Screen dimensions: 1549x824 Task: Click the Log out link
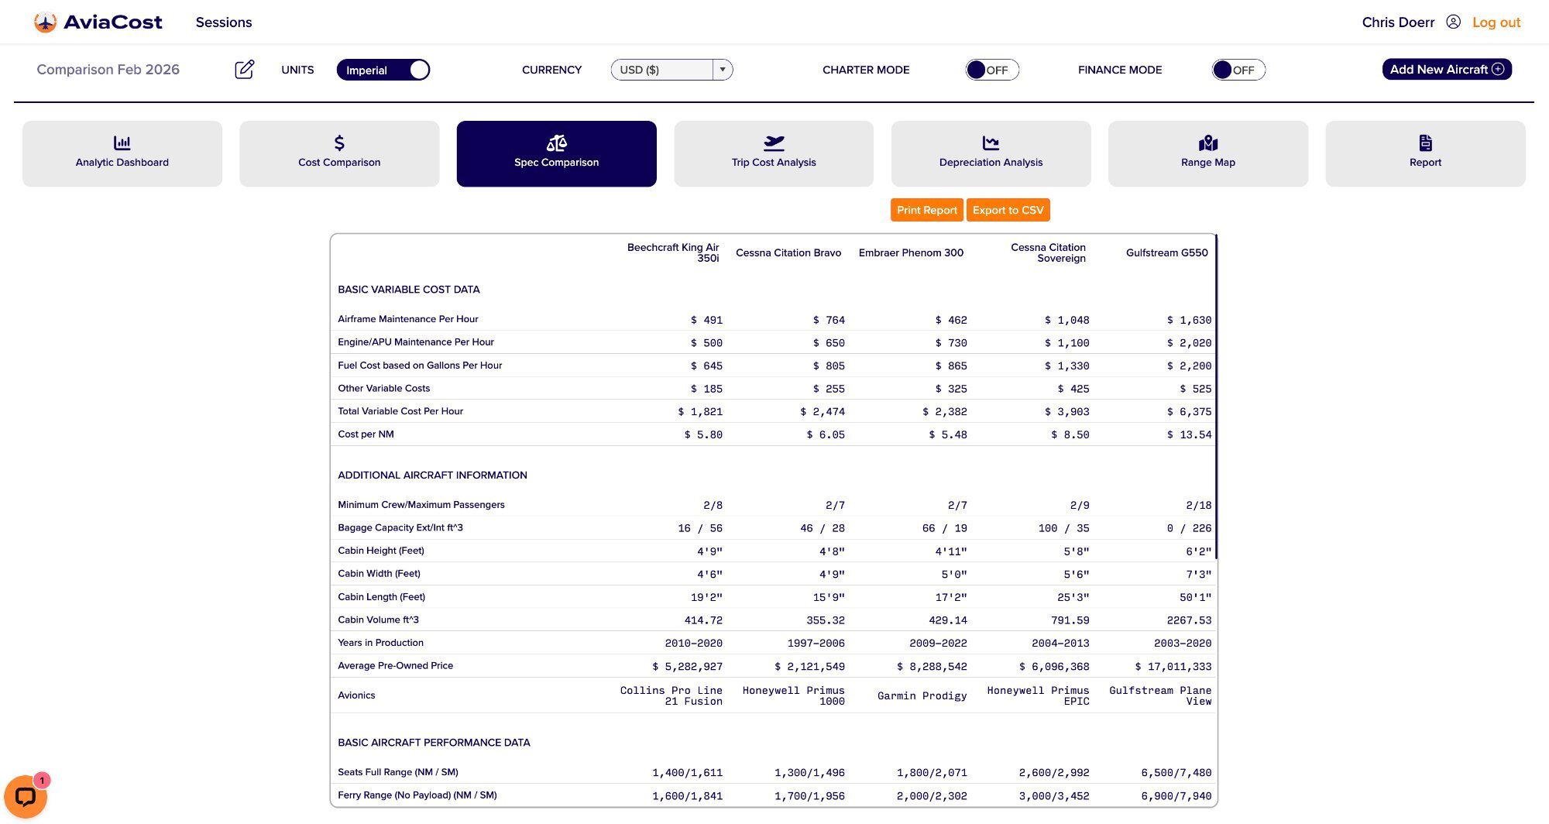click(1496, 22)
